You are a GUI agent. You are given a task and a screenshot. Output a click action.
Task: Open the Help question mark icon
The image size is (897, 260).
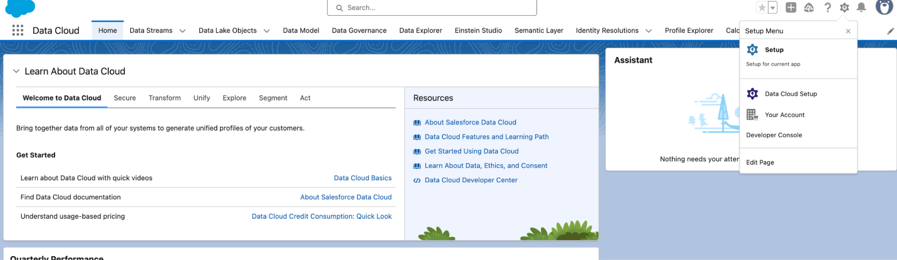click(827, 8)
